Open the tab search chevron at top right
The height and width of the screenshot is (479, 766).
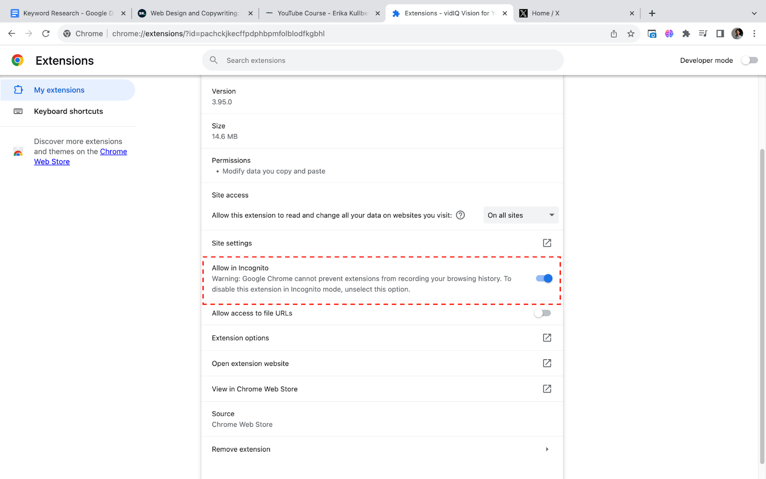click(754, 13)
